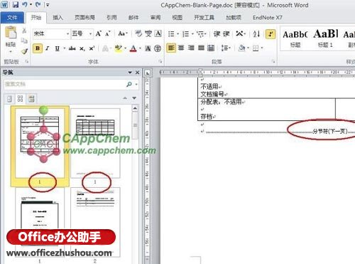This screenshot has width=355, height=264.
Task: Click the Distributed alignment icon
Action: [x=211, y=48]
